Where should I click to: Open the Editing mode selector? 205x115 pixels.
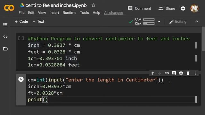tap(178, 21)
